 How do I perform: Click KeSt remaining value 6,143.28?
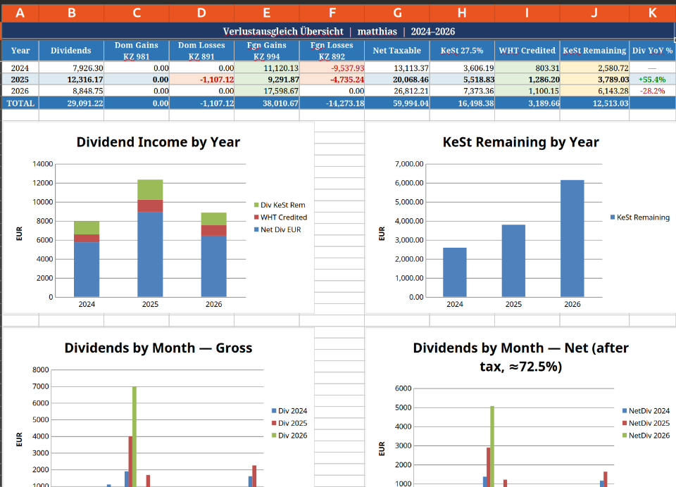pos(594,91)
